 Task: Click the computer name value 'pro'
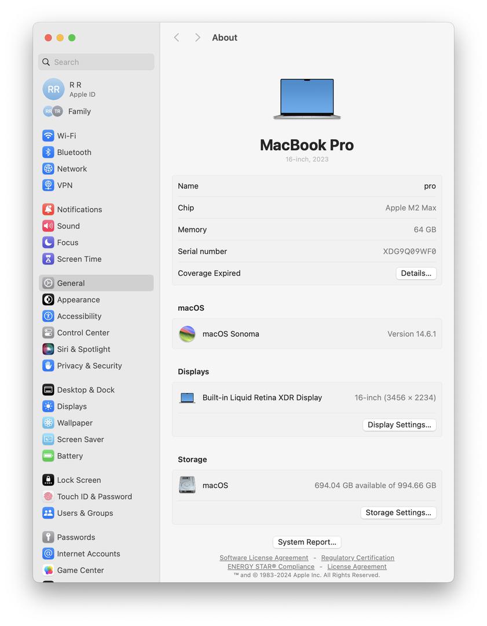pyautogui.click(x=430, y=186)
